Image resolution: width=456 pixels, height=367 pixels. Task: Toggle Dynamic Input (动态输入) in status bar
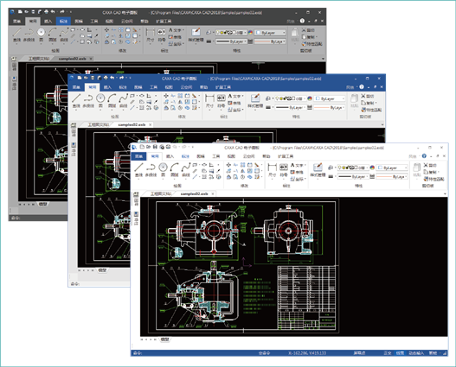pos(416,353)
